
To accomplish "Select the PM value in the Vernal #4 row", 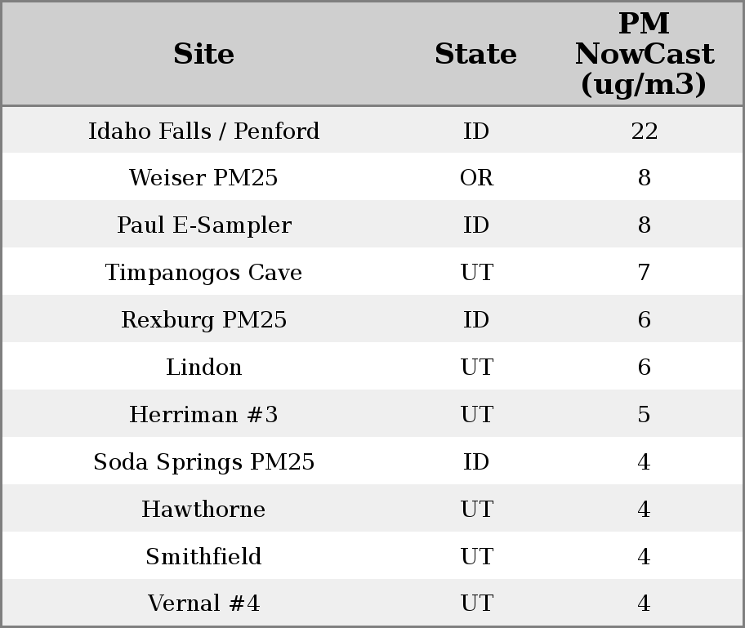I will (644, 604).
